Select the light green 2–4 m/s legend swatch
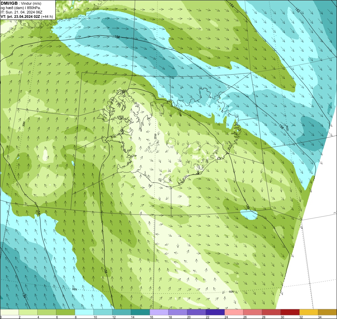The width and height of the screenshot is (337, 319). coord(28,312)
